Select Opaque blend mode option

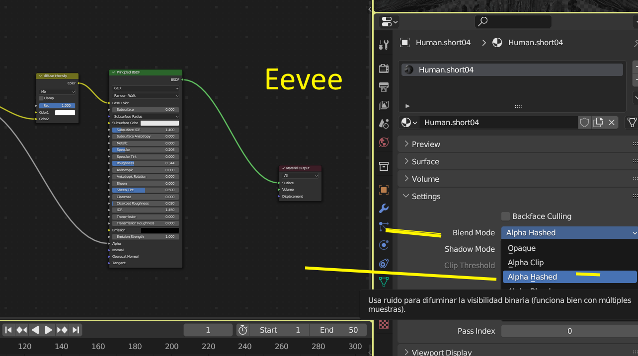pos(569,248)
